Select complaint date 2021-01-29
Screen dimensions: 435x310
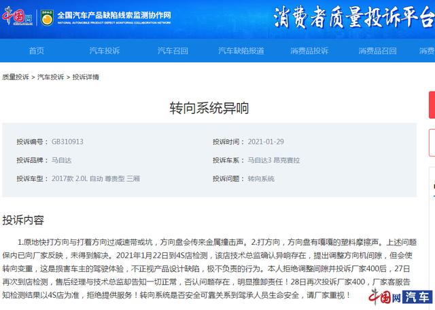pyautogui.click(x=266, y=142)
